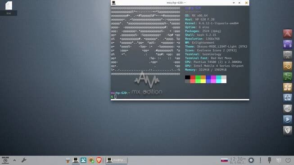The height and width of the screenshot is (165, 294).
Task: Open the yellow tiles dock icon
Action: click(x=287, y=88)
